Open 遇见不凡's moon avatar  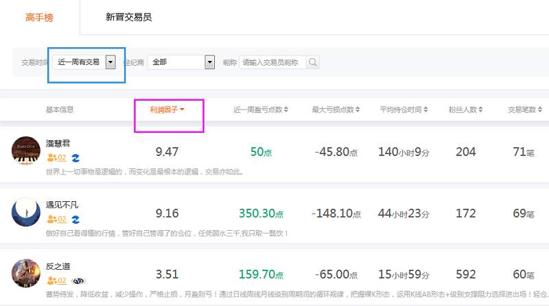pyautogui.click(x=26, y=212)
